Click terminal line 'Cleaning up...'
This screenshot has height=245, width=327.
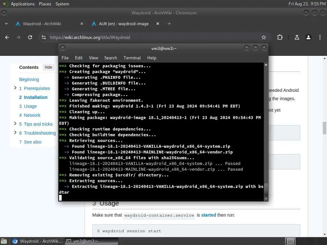point(87,112)
